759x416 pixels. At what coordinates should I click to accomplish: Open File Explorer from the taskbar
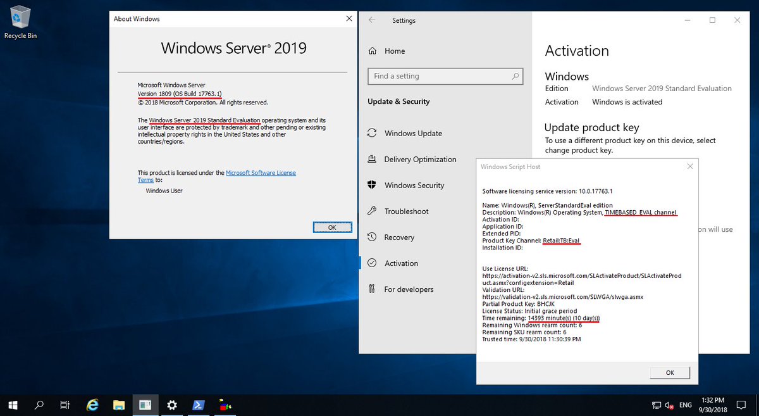tap(119, 405)
